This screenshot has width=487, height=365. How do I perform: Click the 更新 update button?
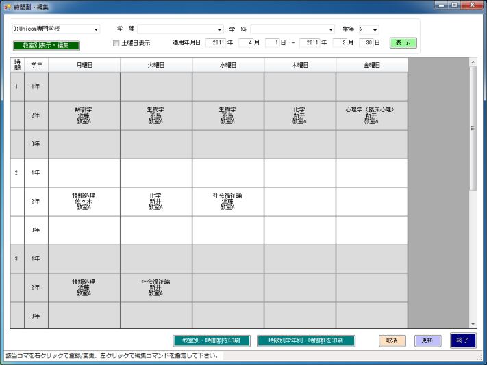click(x=427, y=340)
